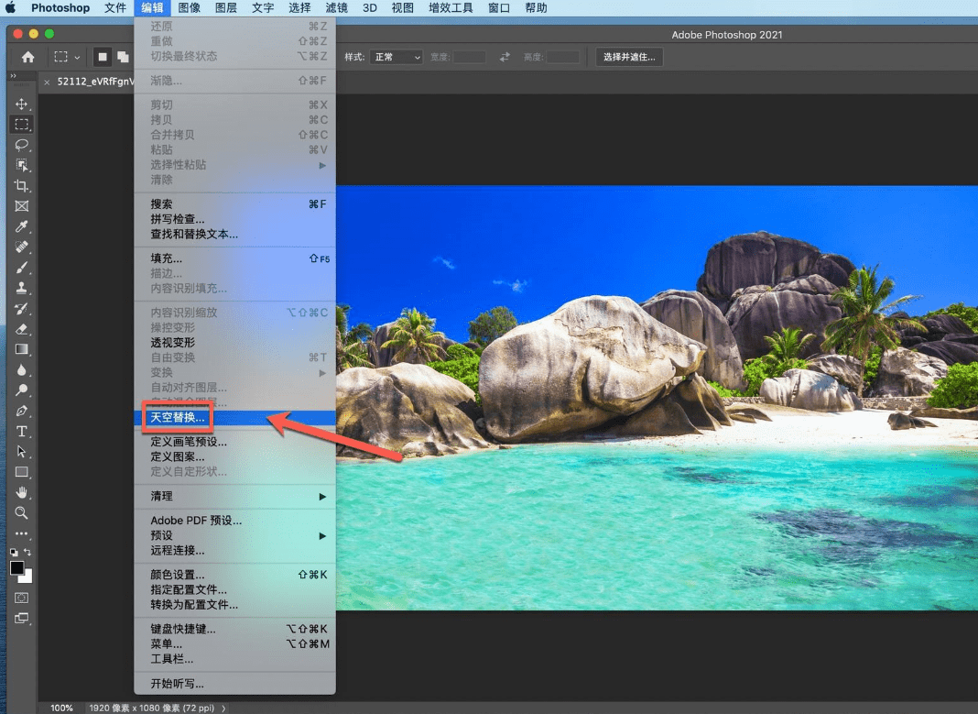Select the Spot Healing Brush tool
Viewport: 978px width, 714px height.
pos(21,247)
